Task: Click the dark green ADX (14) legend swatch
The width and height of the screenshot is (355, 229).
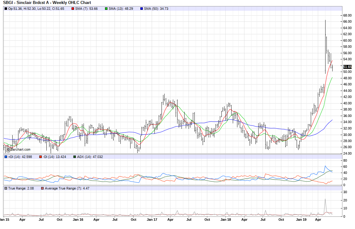Action: pyautogui.click(x=75, y=157)
